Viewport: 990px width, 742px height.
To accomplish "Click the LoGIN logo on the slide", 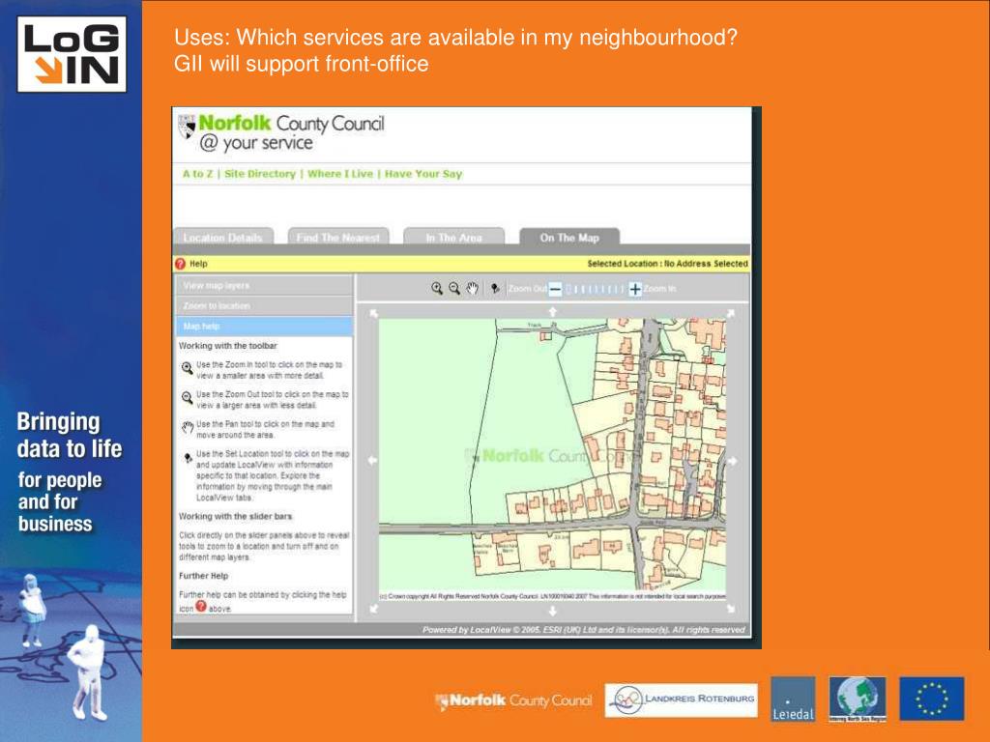I will click(x=72, y=54).
